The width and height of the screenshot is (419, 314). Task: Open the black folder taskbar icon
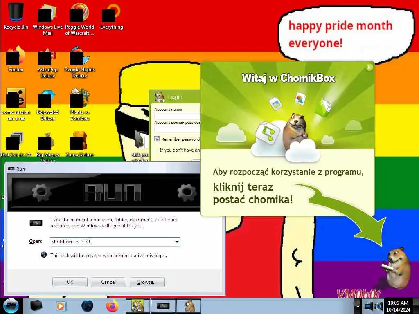(36, 306)
